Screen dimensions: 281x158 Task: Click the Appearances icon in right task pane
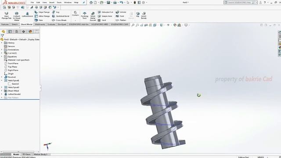click(280, 47)
